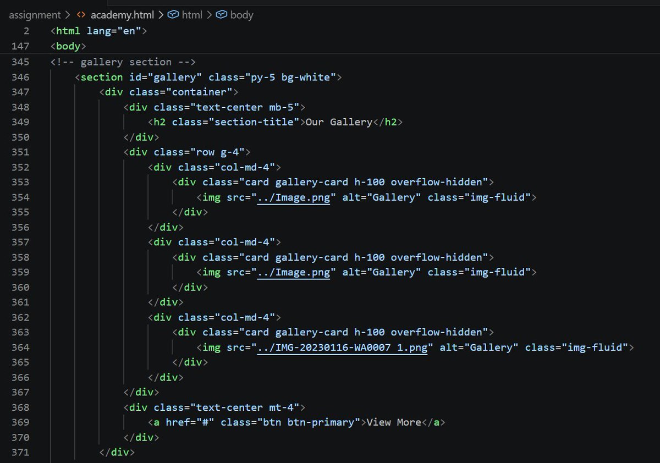The image size is (660, 463).
Task: Click the sticky '<body>' line
Action: (x=68, y=46)
